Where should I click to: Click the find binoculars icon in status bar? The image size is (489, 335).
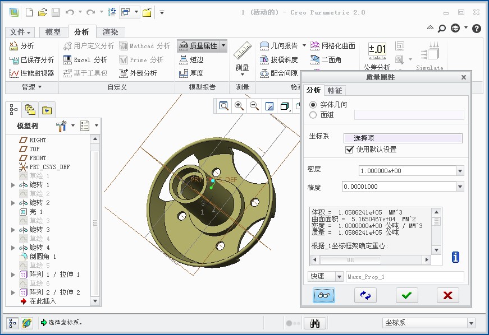(x=315, y=323)
